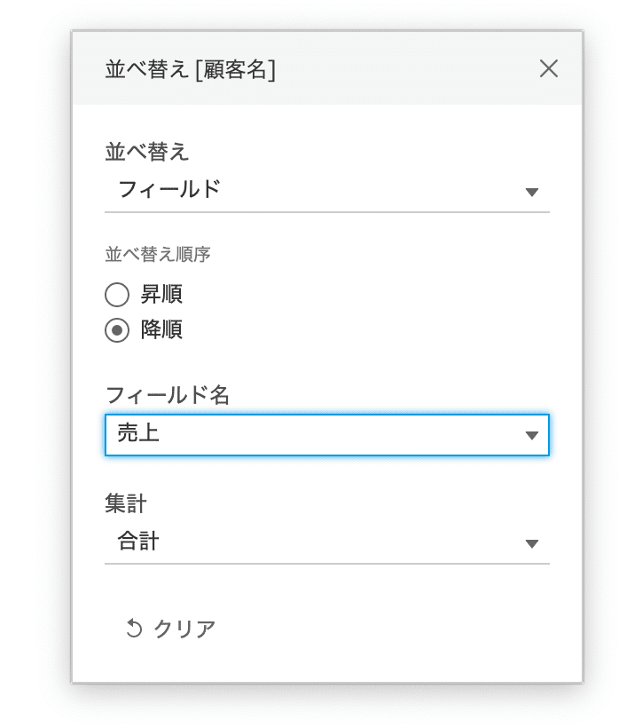Viewport: 642px width, 728px height.
Task: Open the 並べ替え dropdown showing フィールド
Action: click(327, 191)
